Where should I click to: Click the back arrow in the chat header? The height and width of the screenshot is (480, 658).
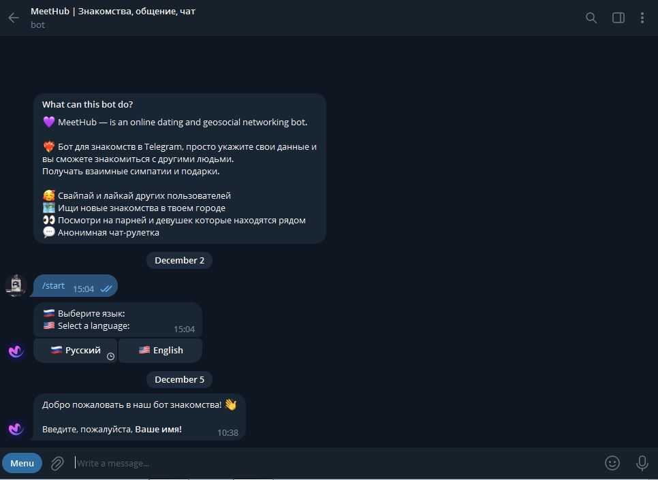[14, 18]
